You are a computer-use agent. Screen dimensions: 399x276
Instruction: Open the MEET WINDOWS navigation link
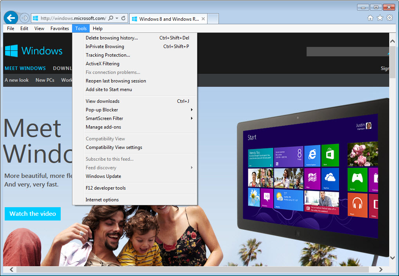[x=25, y=68]
